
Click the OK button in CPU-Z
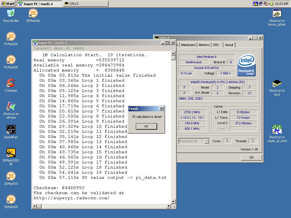[251, 157]
